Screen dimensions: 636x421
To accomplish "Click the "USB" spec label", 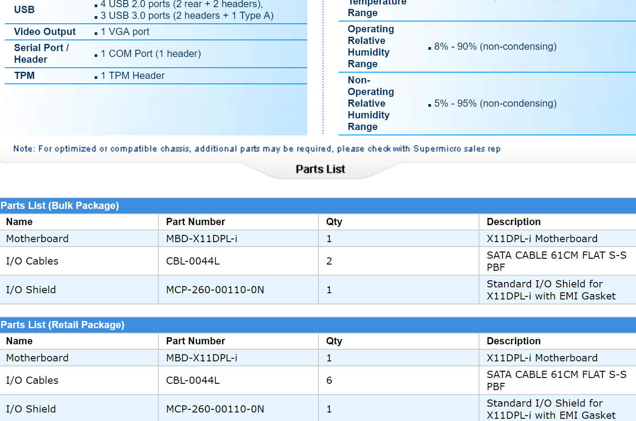I will coord(24,9).
